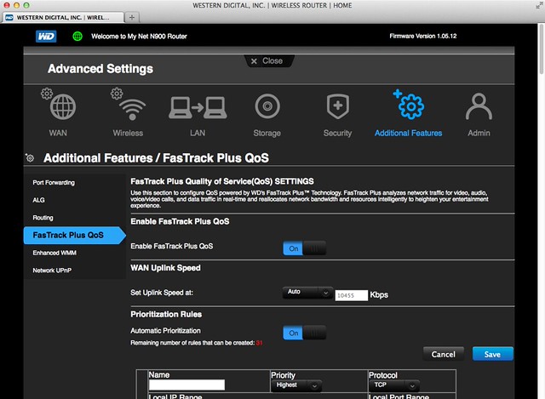The width and height of the screenshot is (545, 399).
Task: Open the Security shield icon
Action: (337, 108)
